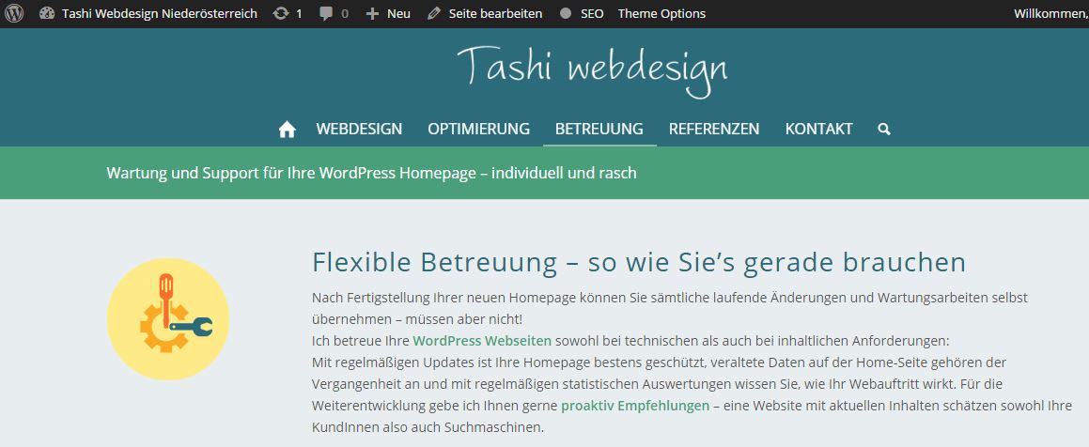Open the WEBDESIGN navigation item
The height and width of the screenshot is (447, 1089).
359,129
